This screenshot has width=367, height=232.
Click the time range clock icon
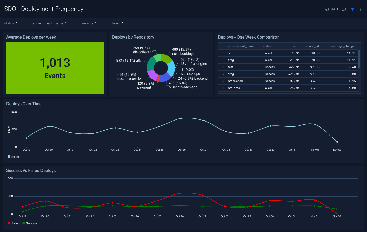tap(327, 9)
